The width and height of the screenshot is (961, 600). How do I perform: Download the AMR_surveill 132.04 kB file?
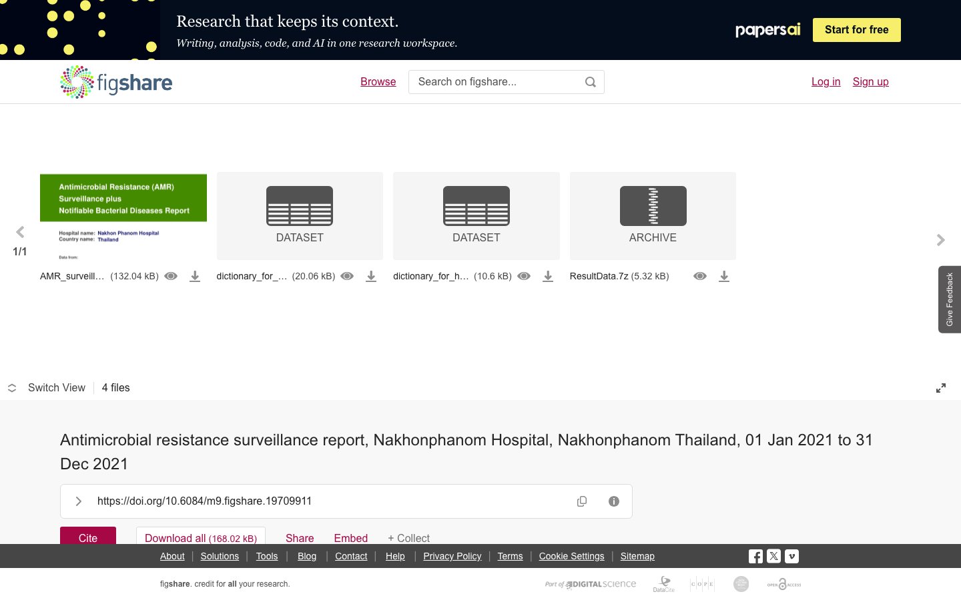tap(195, 276)
